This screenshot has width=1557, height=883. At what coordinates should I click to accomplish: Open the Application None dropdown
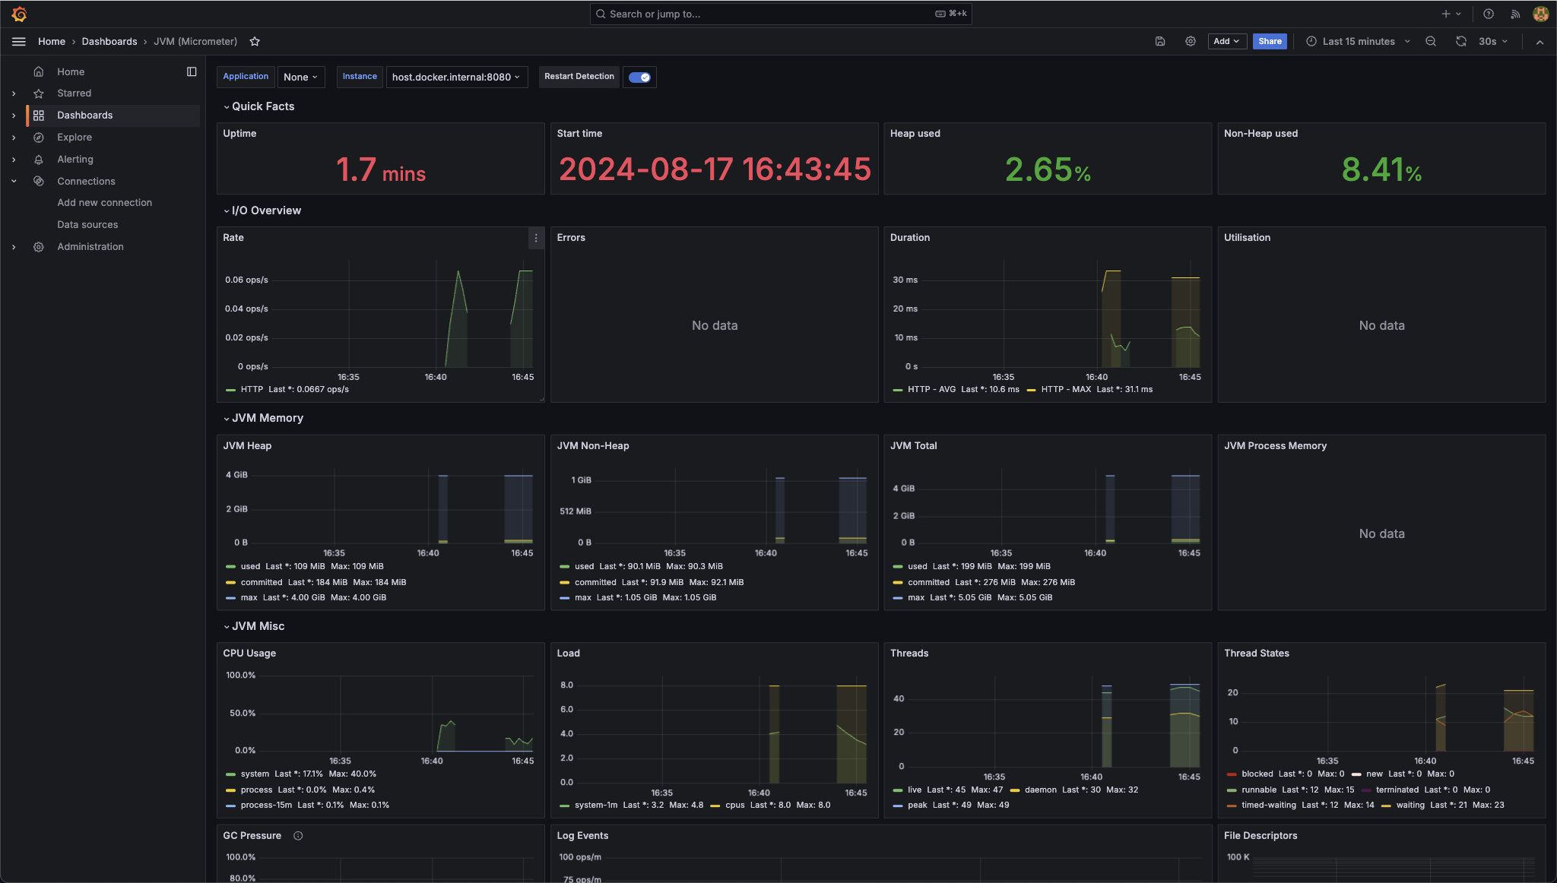(301, 77)
